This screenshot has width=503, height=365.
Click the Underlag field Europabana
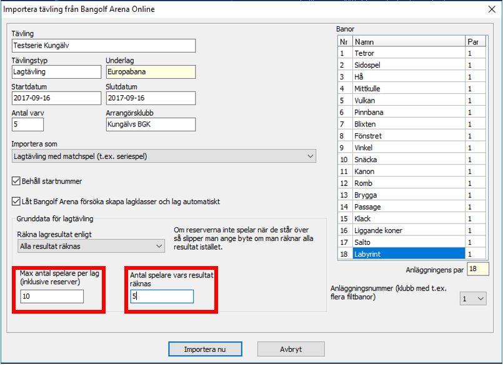point(151,72)
